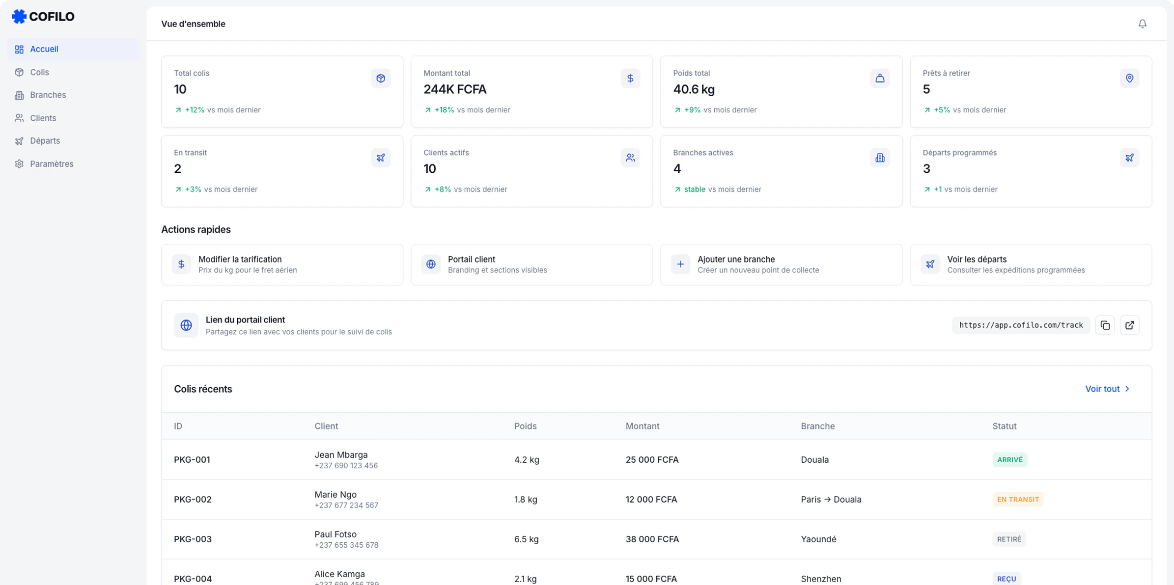Screen dimensions: 1174x585
Task: Copy the client portal link
Action: [x=1105, y=325]
